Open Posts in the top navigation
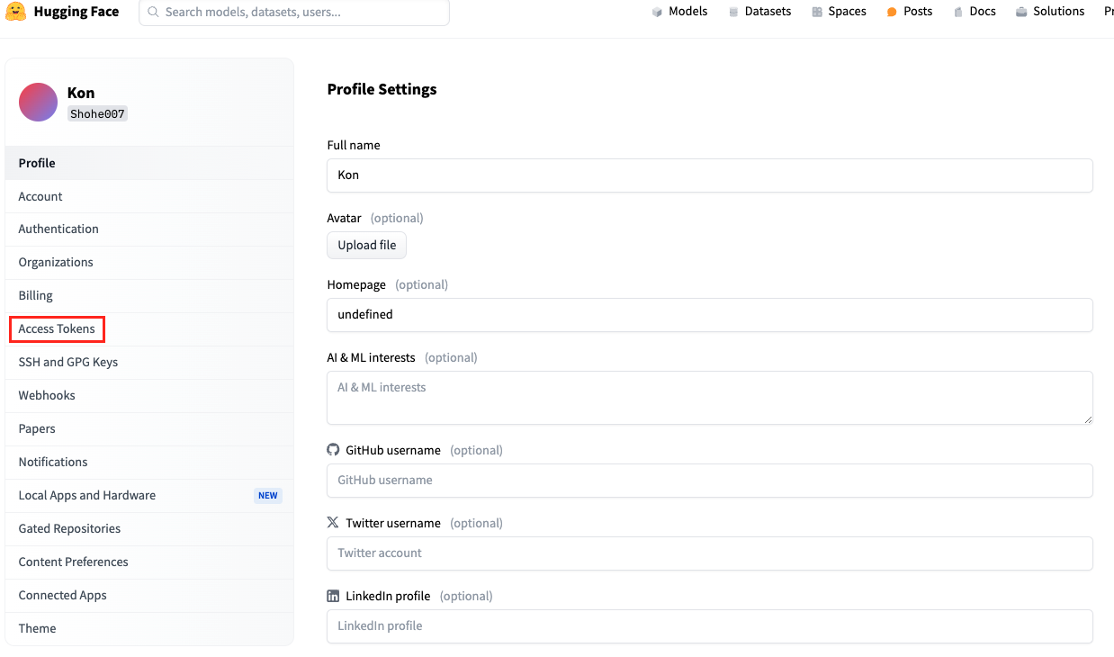 click(x=909, y=12)
